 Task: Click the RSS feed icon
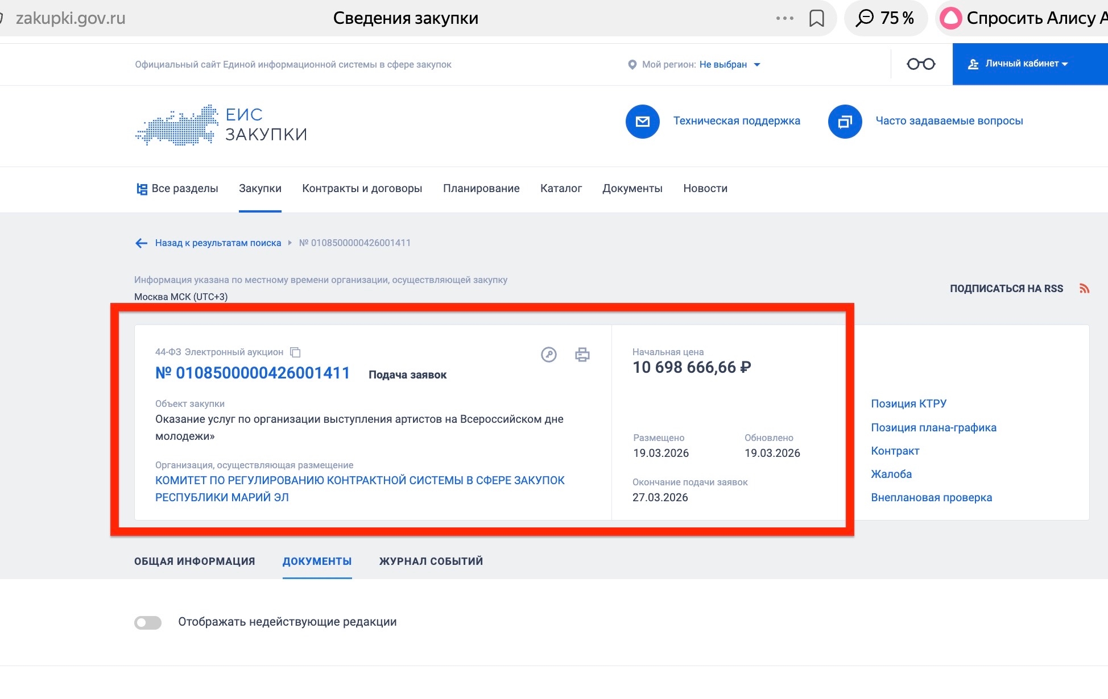click(x=1084, y=289)
